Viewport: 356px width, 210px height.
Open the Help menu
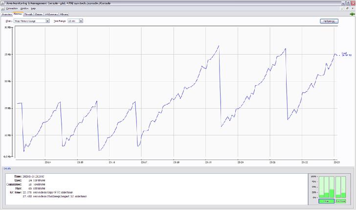point(33,8)
